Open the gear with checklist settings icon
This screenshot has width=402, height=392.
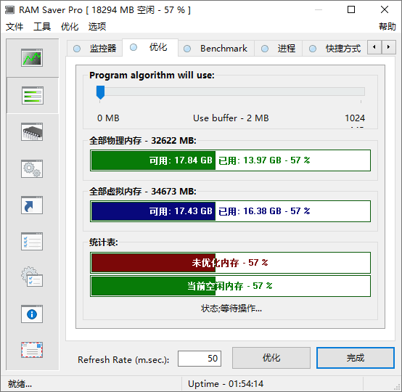32,277
